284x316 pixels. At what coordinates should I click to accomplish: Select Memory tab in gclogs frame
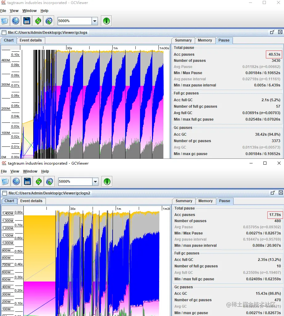click(x=205, y=40)
